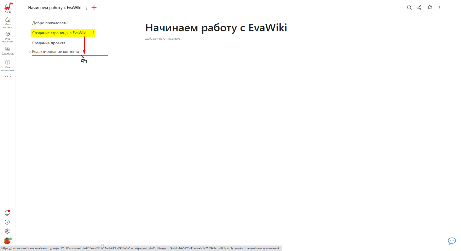Open the Мои задачи home icon

7,20
